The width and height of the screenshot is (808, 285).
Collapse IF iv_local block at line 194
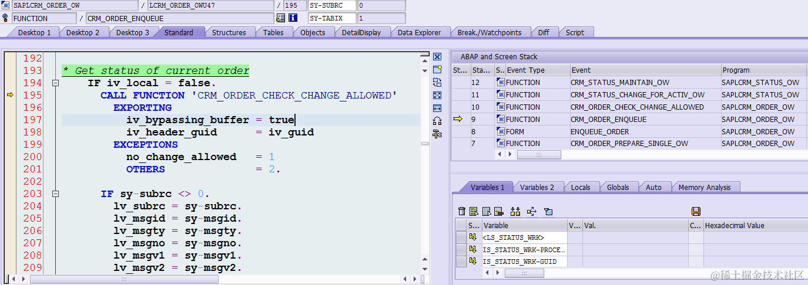tap(55, 83)
